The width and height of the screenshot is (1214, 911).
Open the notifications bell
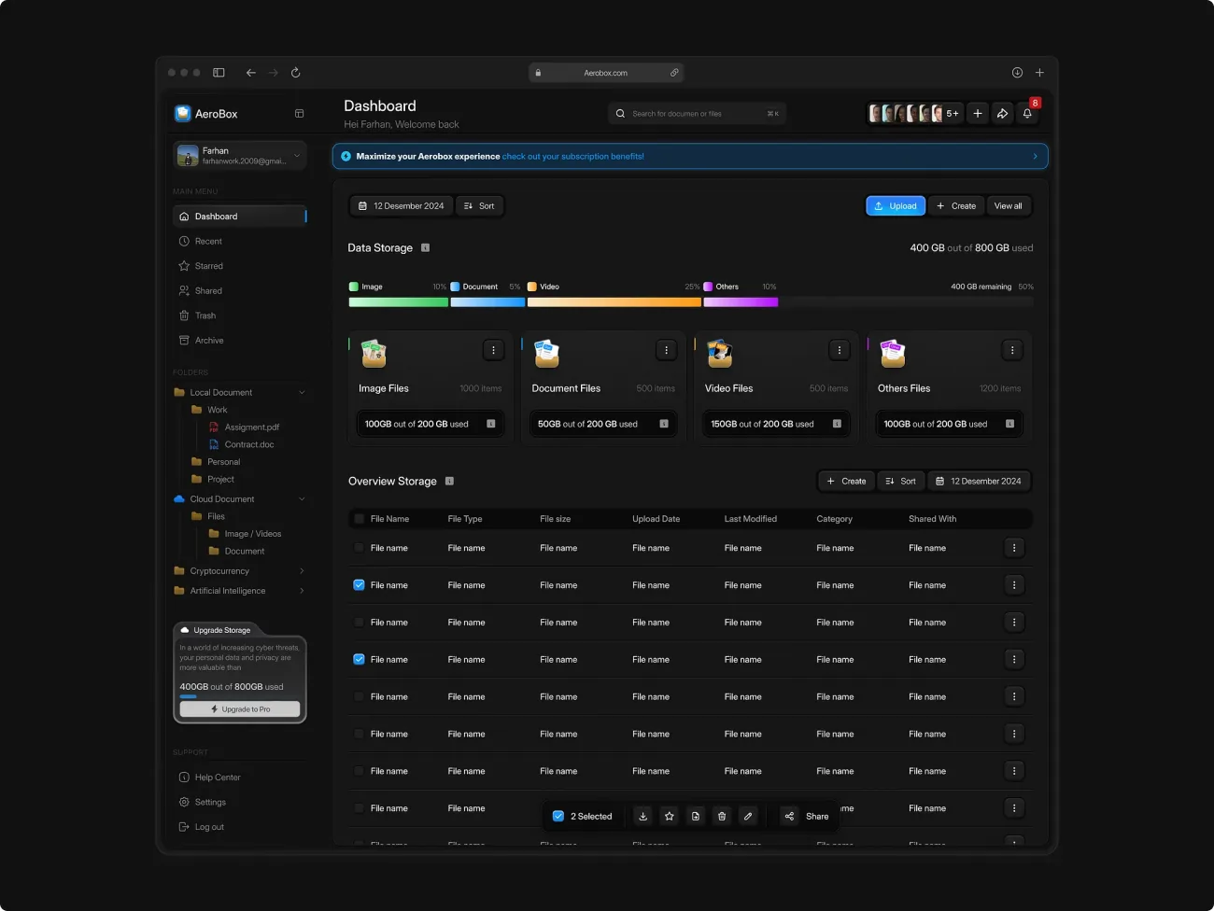tap(1027, 113)
